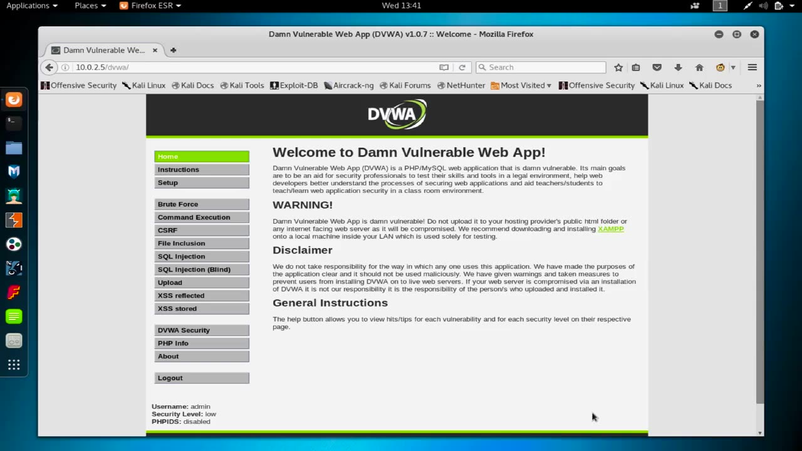802x451 pixels.
Task: Click the screen recording indicator in top bar
Action: click(695, 6)
